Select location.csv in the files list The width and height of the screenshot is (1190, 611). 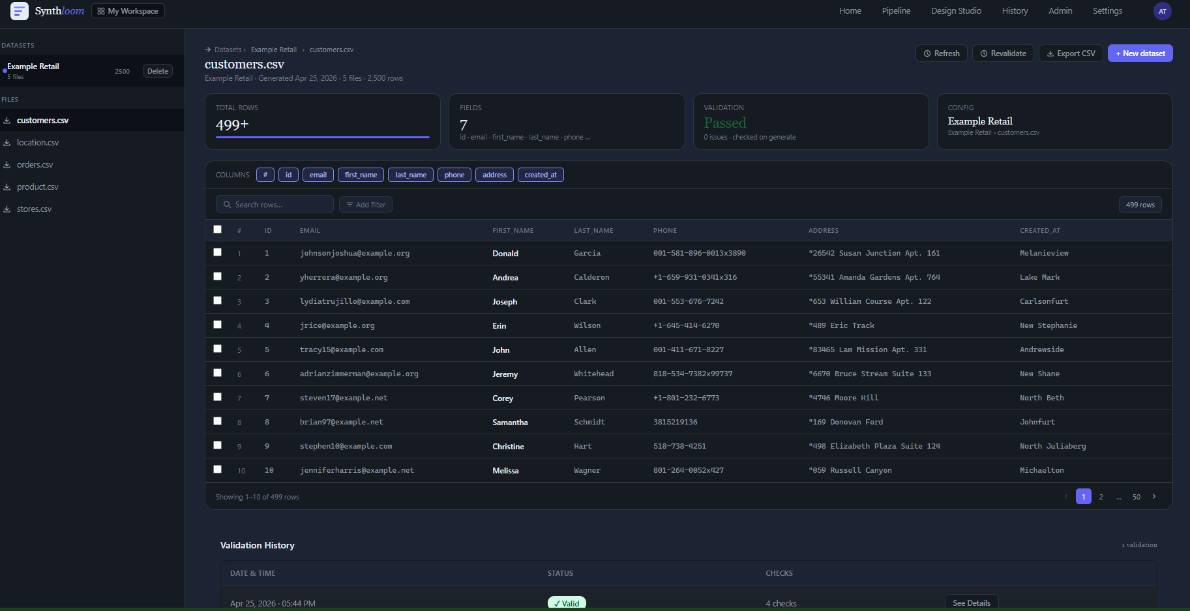38,143
